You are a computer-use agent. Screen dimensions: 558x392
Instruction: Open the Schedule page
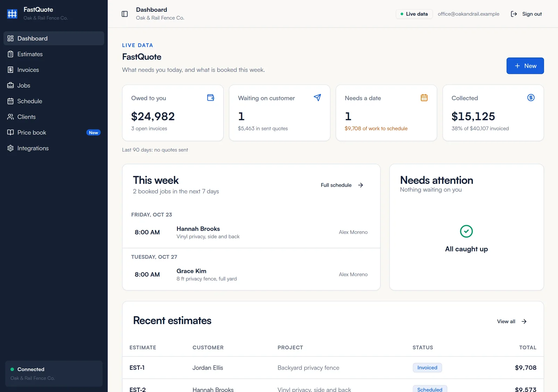(x=54, y=101)
